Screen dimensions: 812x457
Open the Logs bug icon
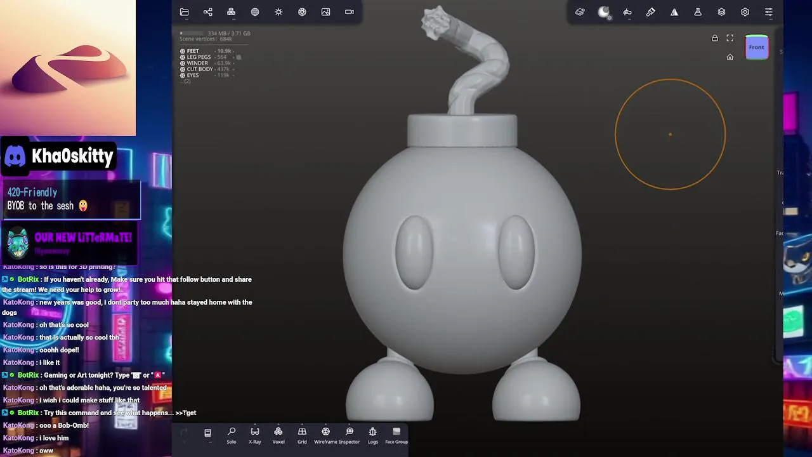(x=373, y=435)
